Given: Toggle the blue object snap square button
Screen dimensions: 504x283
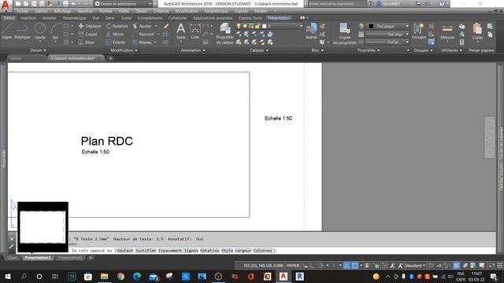Looking at the screenshot, I should tap(355, 266).
